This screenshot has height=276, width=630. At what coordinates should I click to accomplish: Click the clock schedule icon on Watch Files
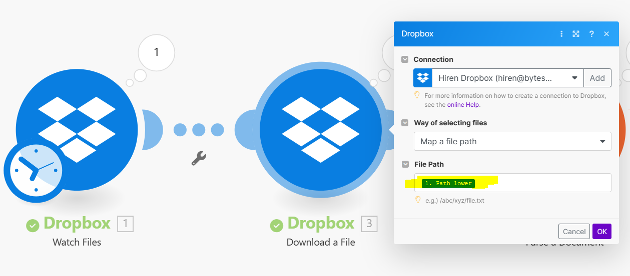pyautogui.click(x=35, y=170)
